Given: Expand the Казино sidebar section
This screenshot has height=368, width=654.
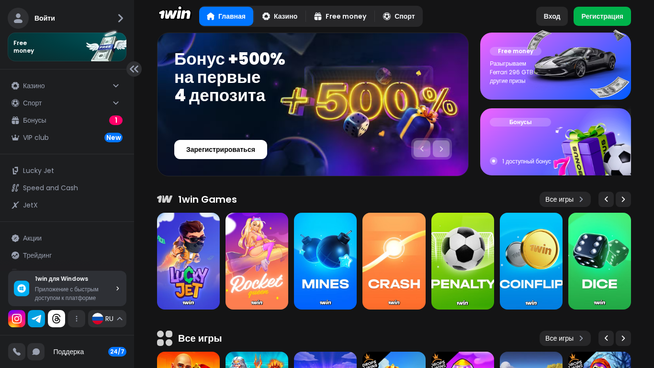Looking at the screenshot, I should 67,86.
